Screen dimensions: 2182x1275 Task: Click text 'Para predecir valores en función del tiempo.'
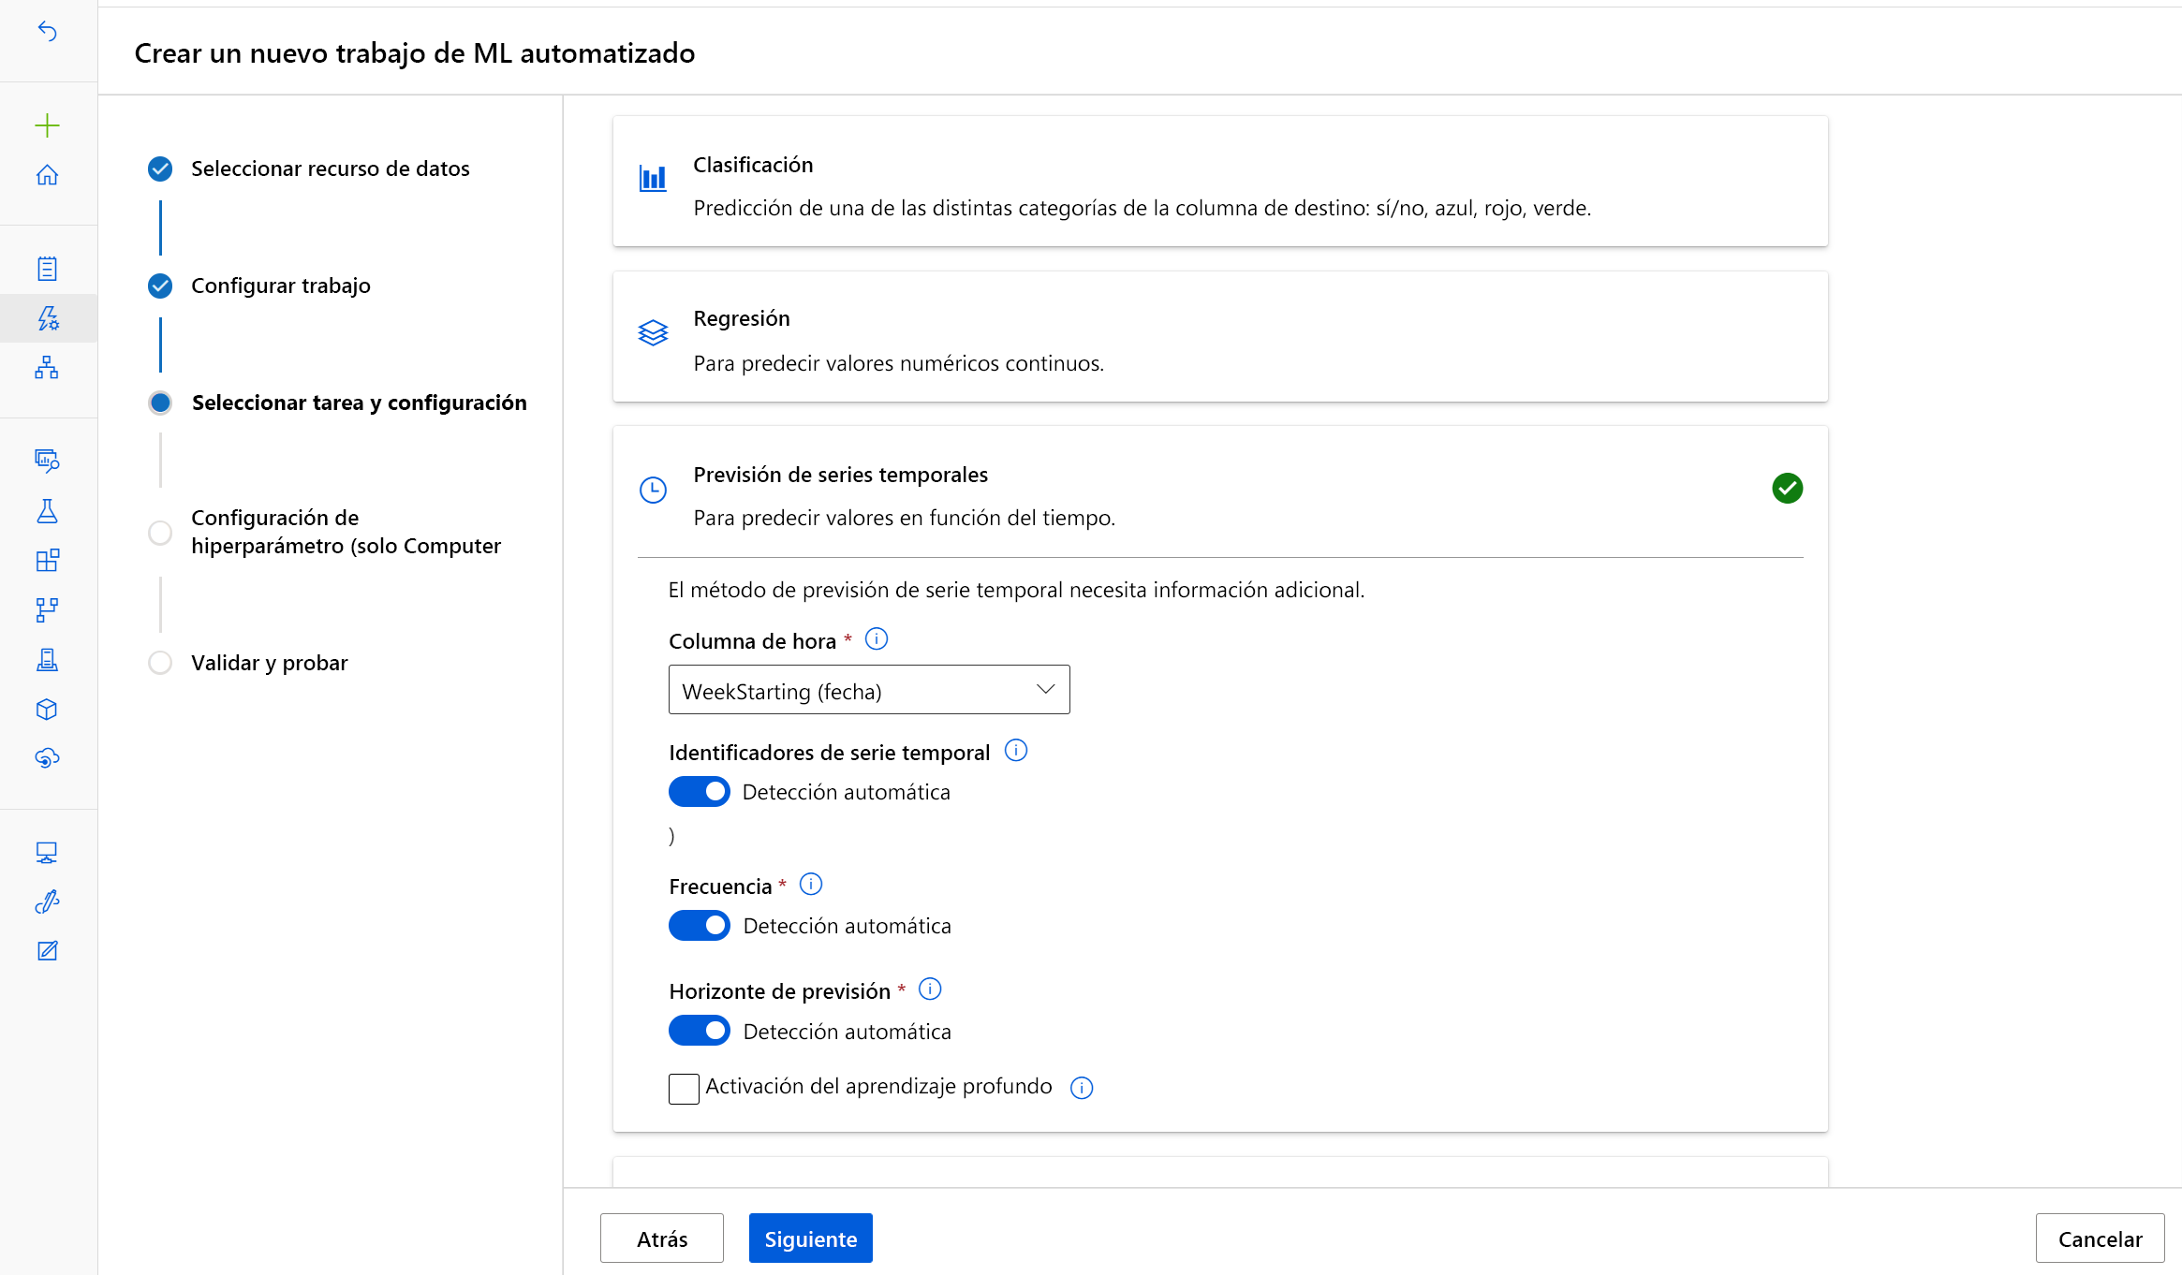click(x=904, y=518)
